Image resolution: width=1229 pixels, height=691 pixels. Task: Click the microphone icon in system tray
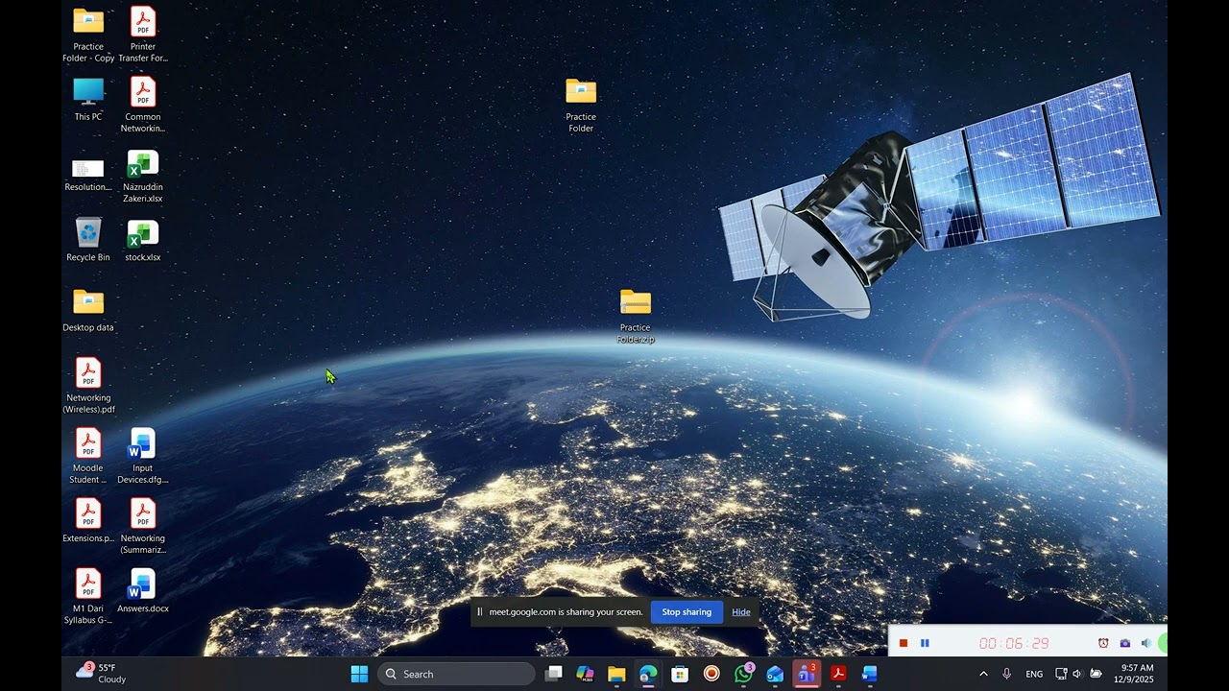(1006, 674)
